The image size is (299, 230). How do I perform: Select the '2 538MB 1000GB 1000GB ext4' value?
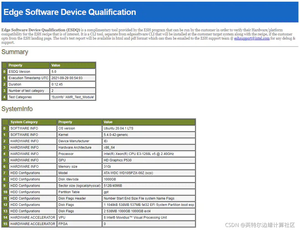pos(149,211)
